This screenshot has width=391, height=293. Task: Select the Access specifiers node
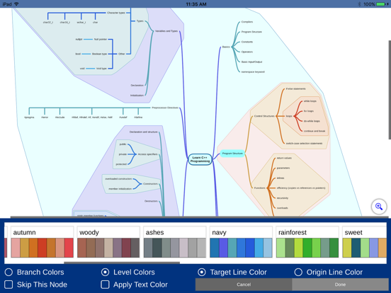147,154
